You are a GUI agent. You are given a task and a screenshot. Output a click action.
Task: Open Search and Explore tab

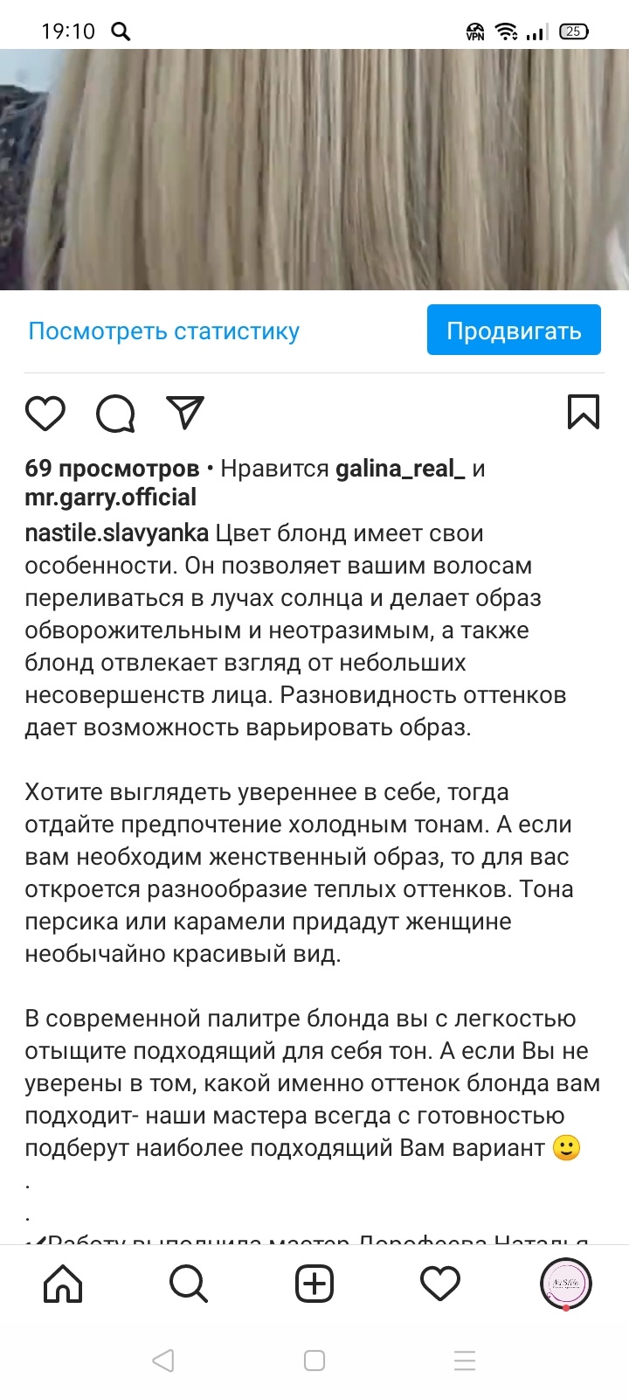tap(189, 1284)
